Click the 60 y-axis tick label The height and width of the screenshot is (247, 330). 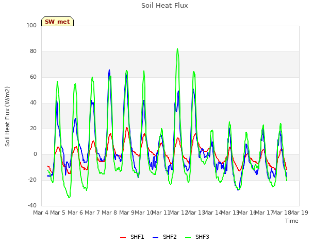33,77
